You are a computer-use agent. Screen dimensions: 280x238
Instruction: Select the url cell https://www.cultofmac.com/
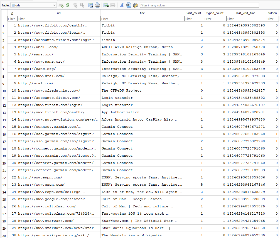click(x=59, y=206)
